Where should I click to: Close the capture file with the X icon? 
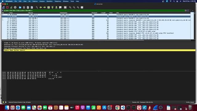tap(28, 7)
